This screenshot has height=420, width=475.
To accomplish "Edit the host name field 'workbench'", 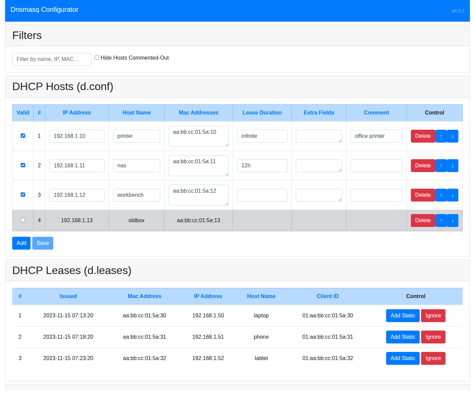I will pos(136,195).
